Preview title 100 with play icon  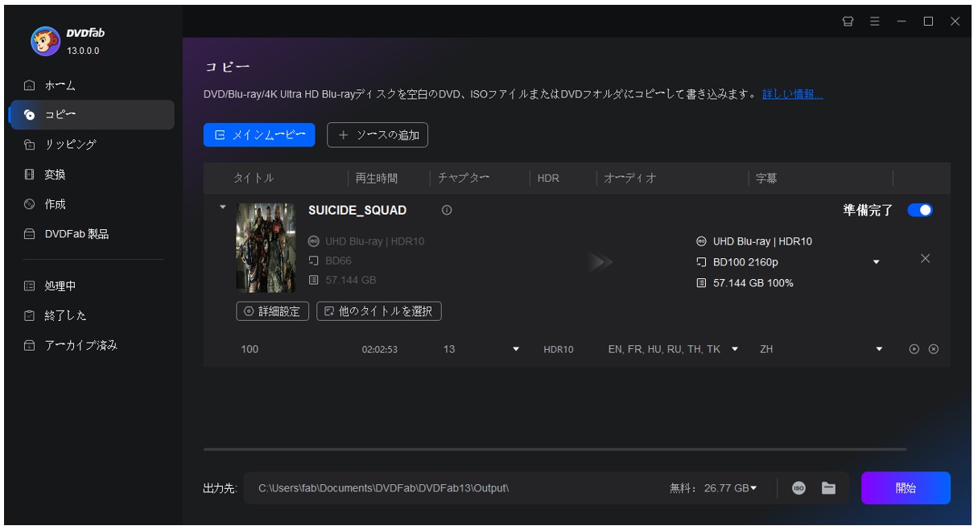[914, 349]
